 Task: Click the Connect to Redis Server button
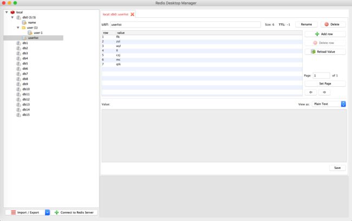click(74, 212)
